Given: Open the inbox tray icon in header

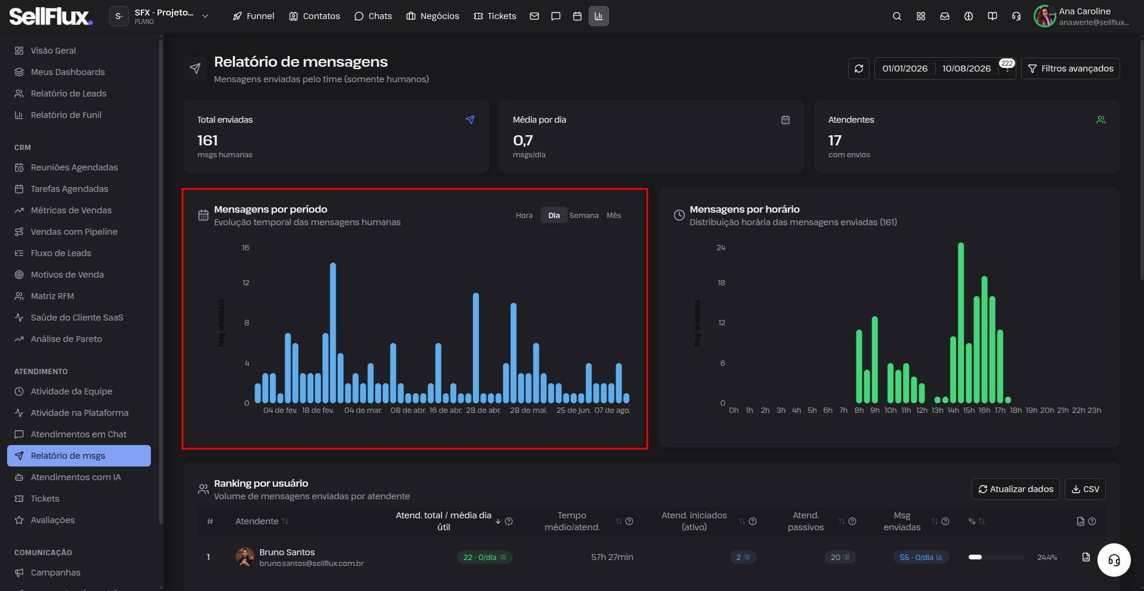Looking at the screenshot, I should [x=945, y=16].
